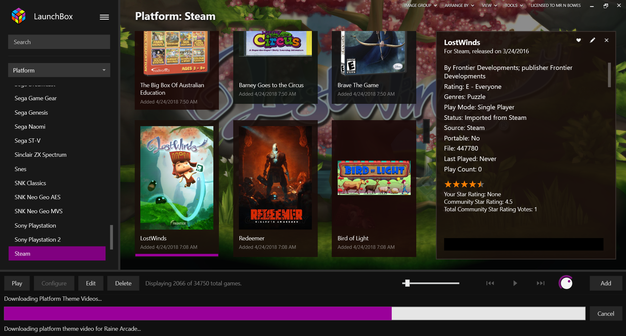626x336 pixels.
Task: Open the Tools menu
Action: click(x=514, y=5)
